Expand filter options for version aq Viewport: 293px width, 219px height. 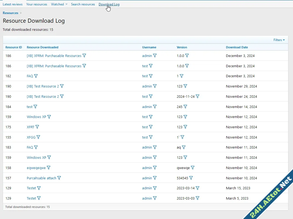coord(185,147)
